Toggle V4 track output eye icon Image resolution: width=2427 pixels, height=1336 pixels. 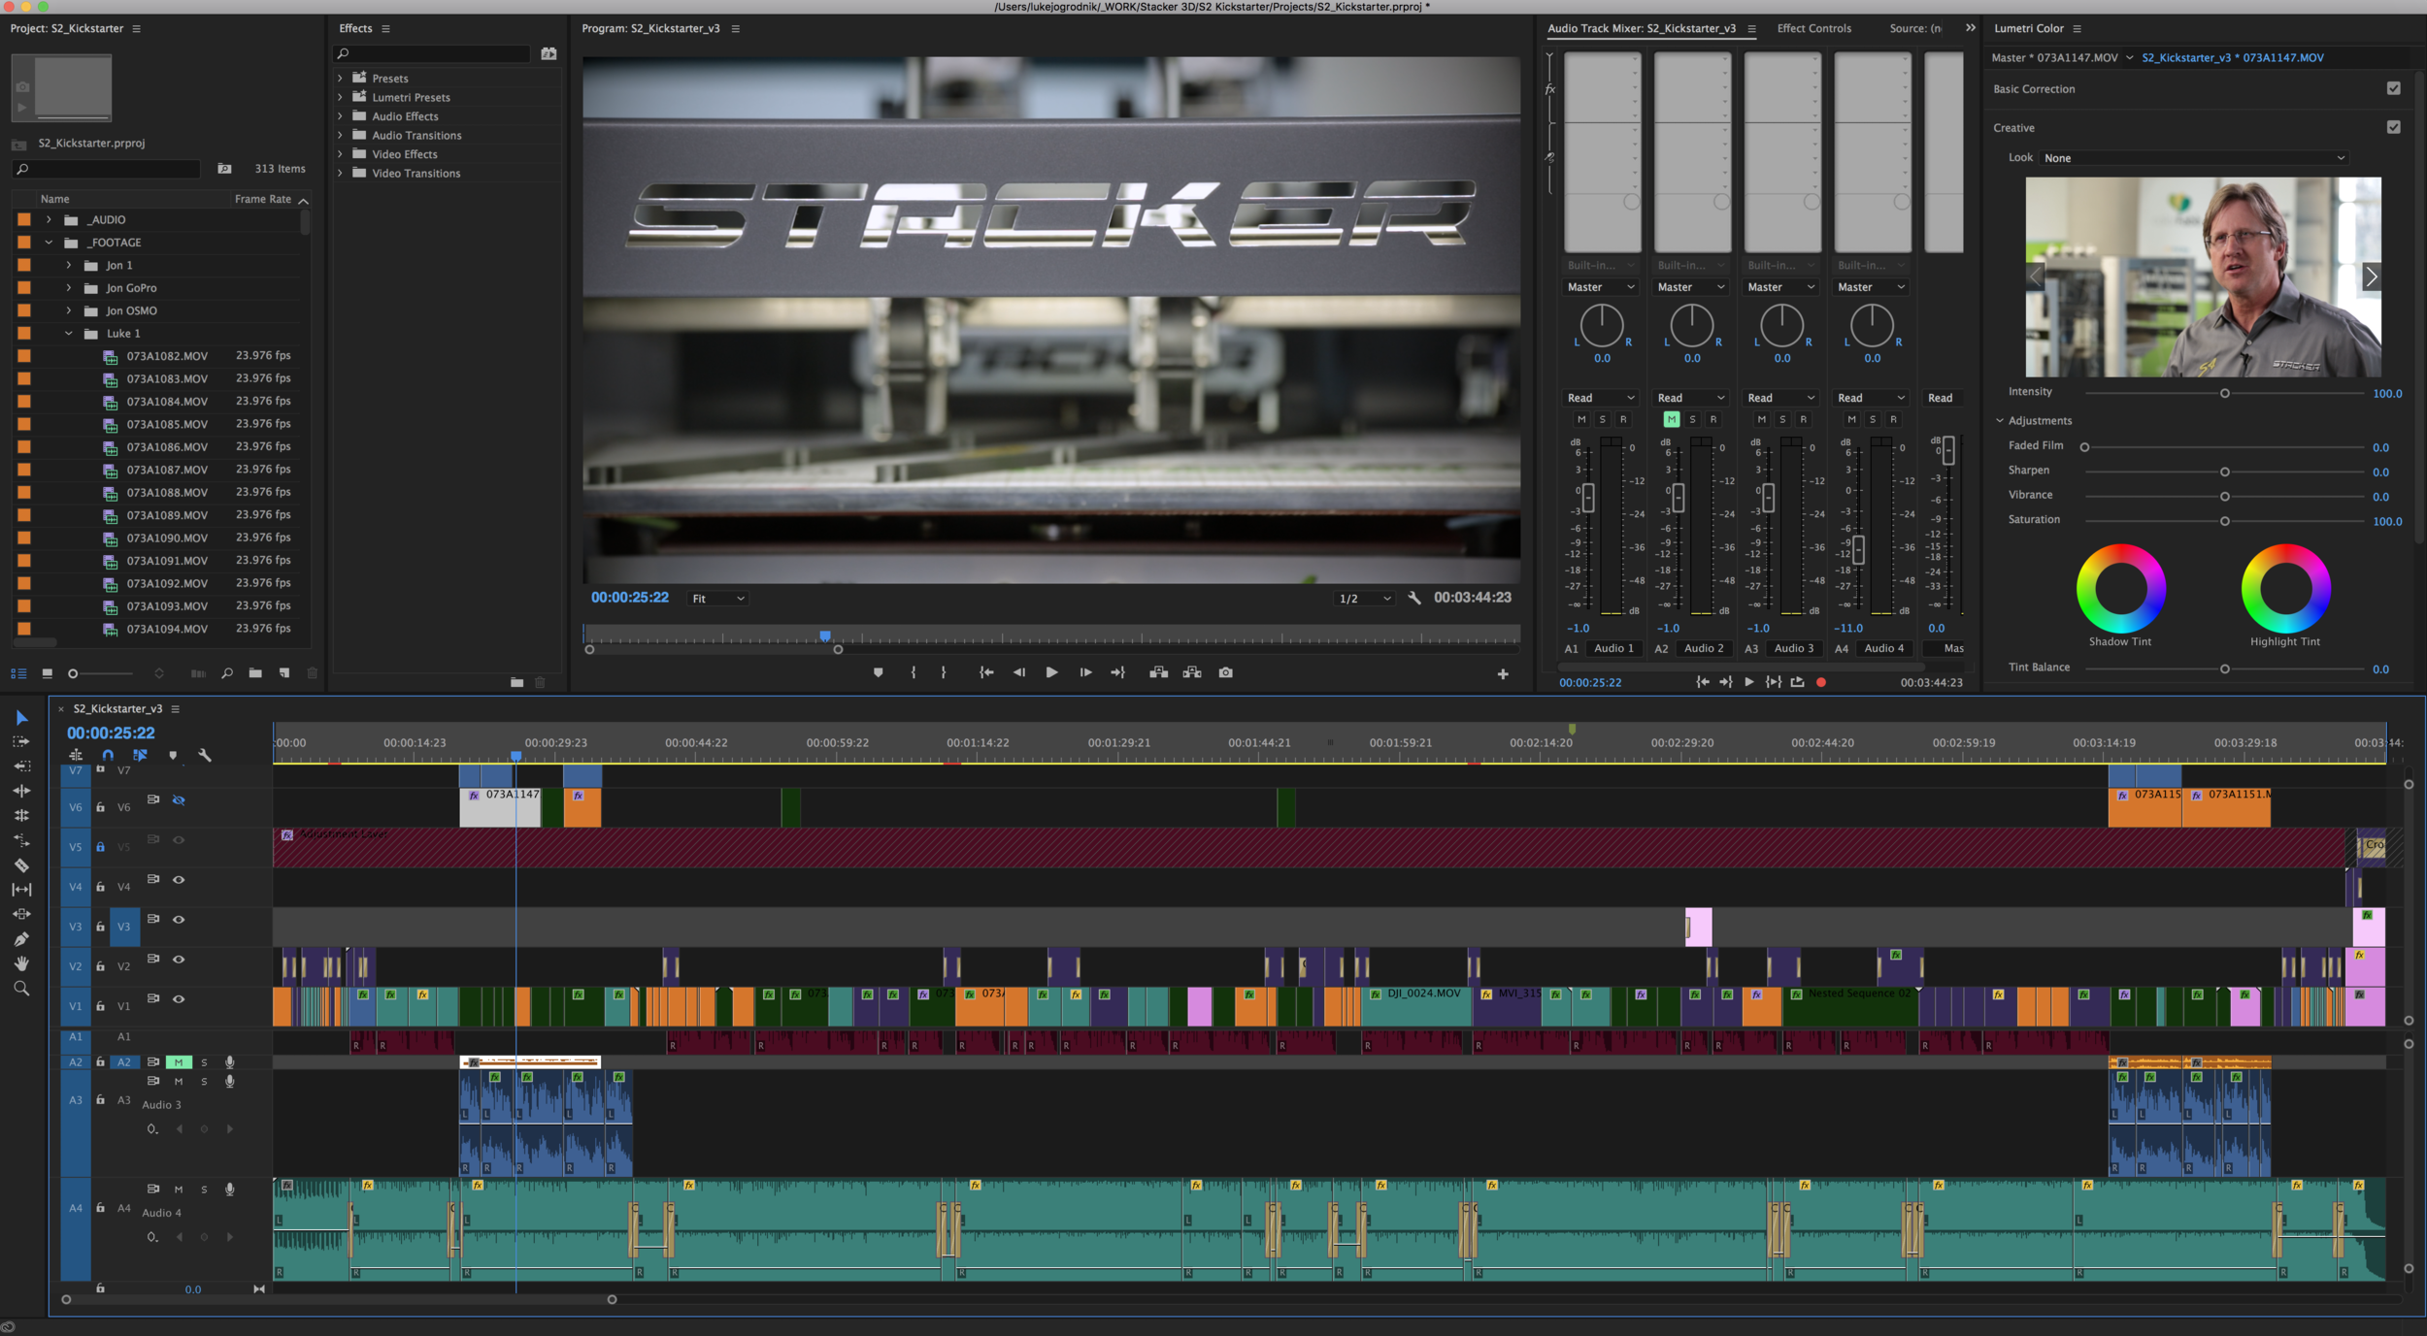[179, 880]
